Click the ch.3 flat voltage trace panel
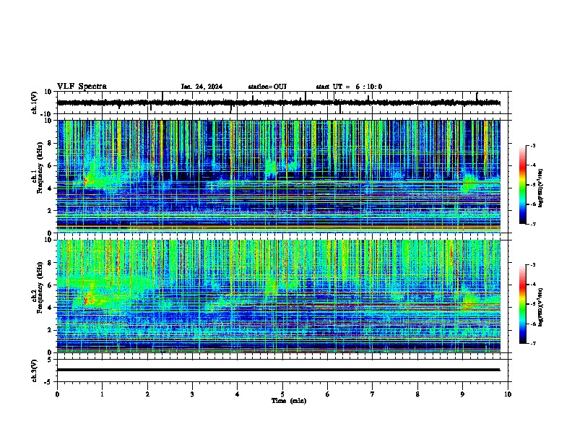Viewport: 572px width, 442px height. coord(282,370)
